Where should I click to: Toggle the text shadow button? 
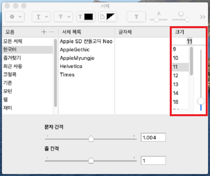[136, 17]
